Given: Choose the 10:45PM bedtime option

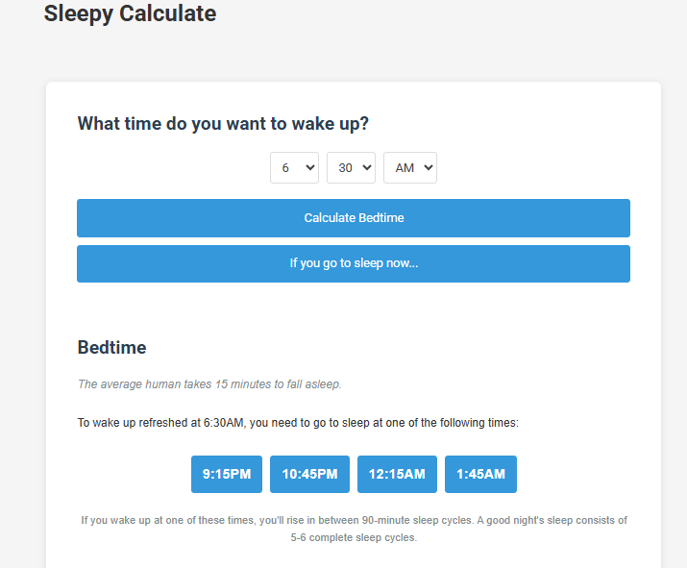Looking at the screenshot, I should point(309,474).
